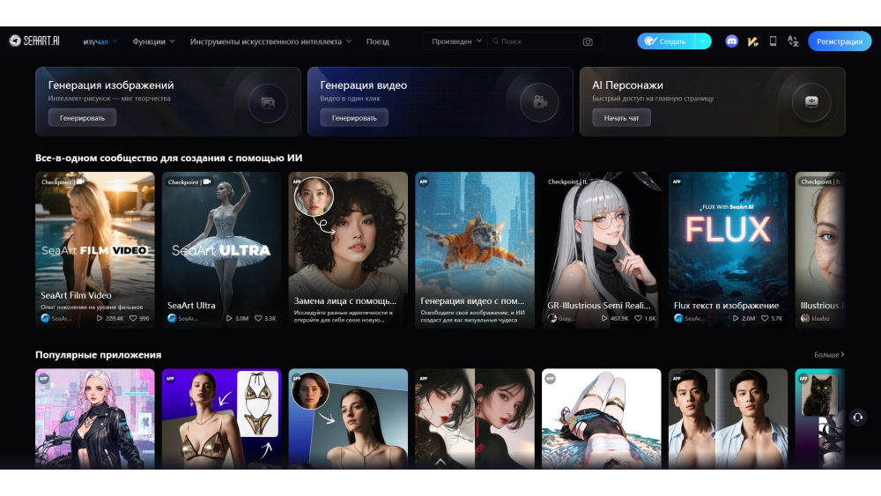Like the SeaArt Ultra card heart
The width and height of the screenshot is (881, 496).
[x=258, y=319]
